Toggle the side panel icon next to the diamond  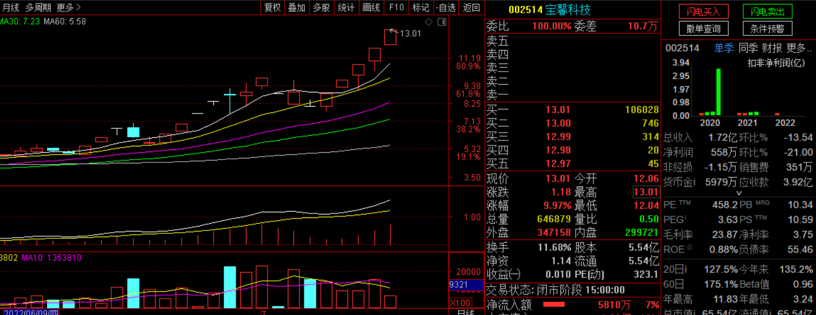pos(441,22)
